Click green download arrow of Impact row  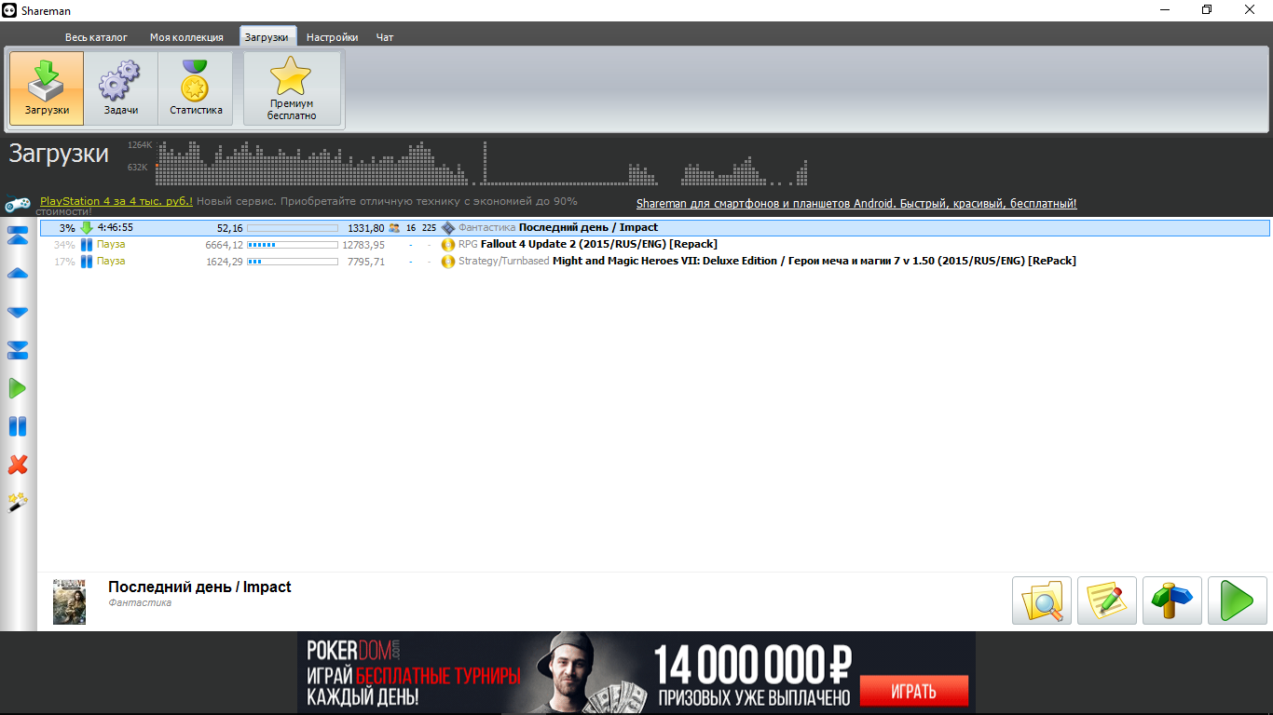coord(87,228)
